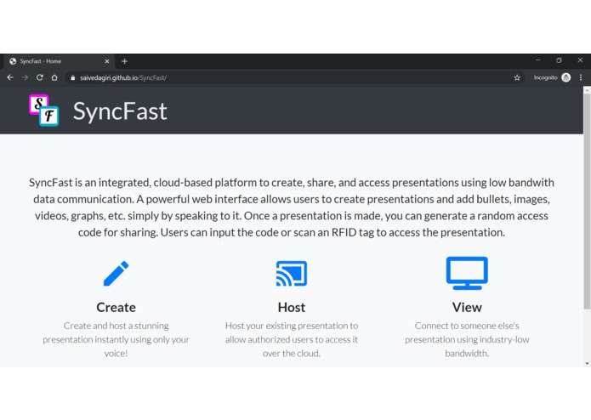
Task: Click the padlock site info icon
Action: click(73, 78)
